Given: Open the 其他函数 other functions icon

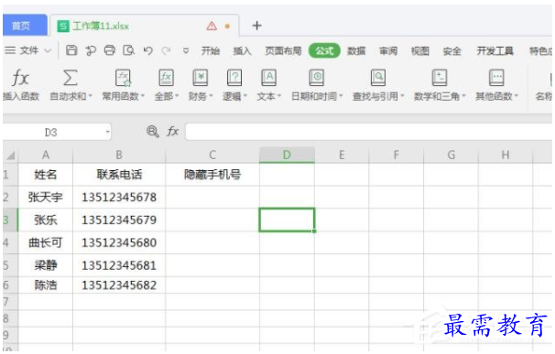Looking at the screenshot, I should click(496, 78).
